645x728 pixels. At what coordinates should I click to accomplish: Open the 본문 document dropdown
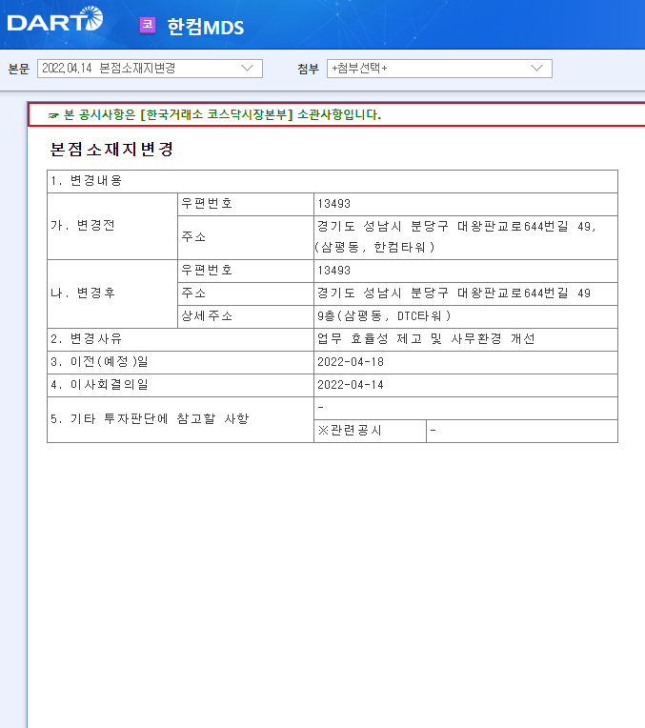(150, 69)
